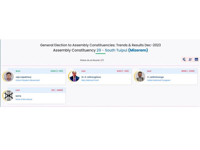The width and height of the screenshot is (200, 150).
Task: Click the NOTA crossed-ballot icon
Action: pyautogui.click(x=9, y=96)
